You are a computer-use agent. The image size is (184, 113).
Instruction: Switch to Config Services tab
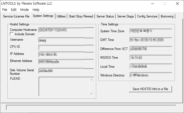pos(147,16)
